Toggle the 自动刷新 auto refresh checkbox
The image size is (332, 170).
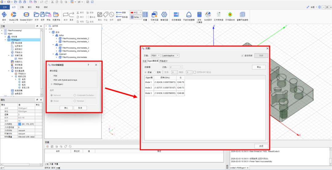pos(243,56)
